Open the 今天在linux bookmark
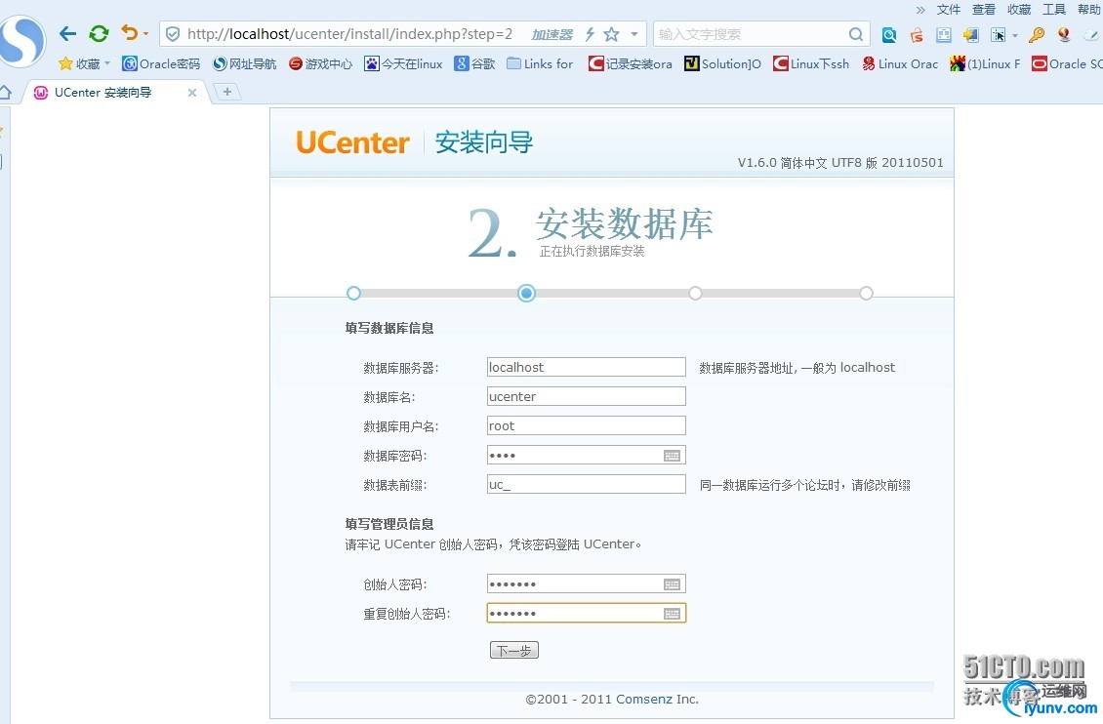This screenshot has width=1103, height=724. point(403,64)
